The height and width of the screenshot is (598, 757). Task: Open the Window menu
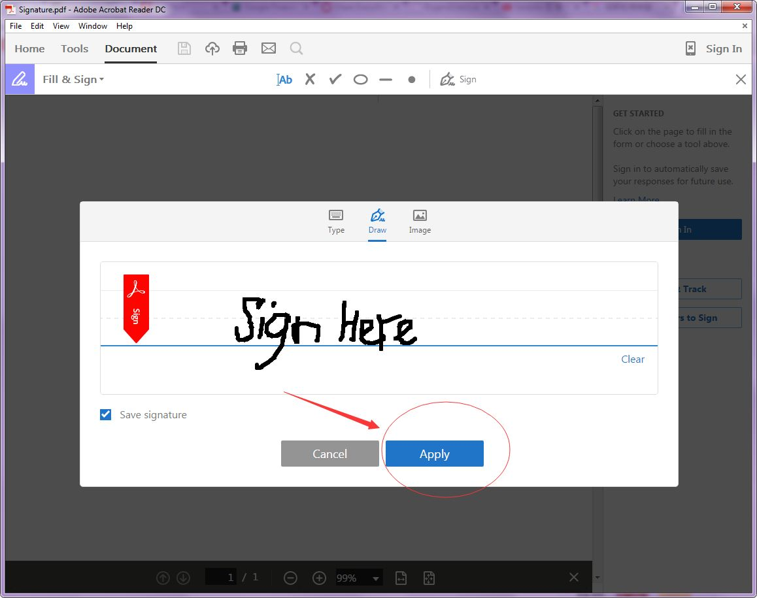point(93,26)
